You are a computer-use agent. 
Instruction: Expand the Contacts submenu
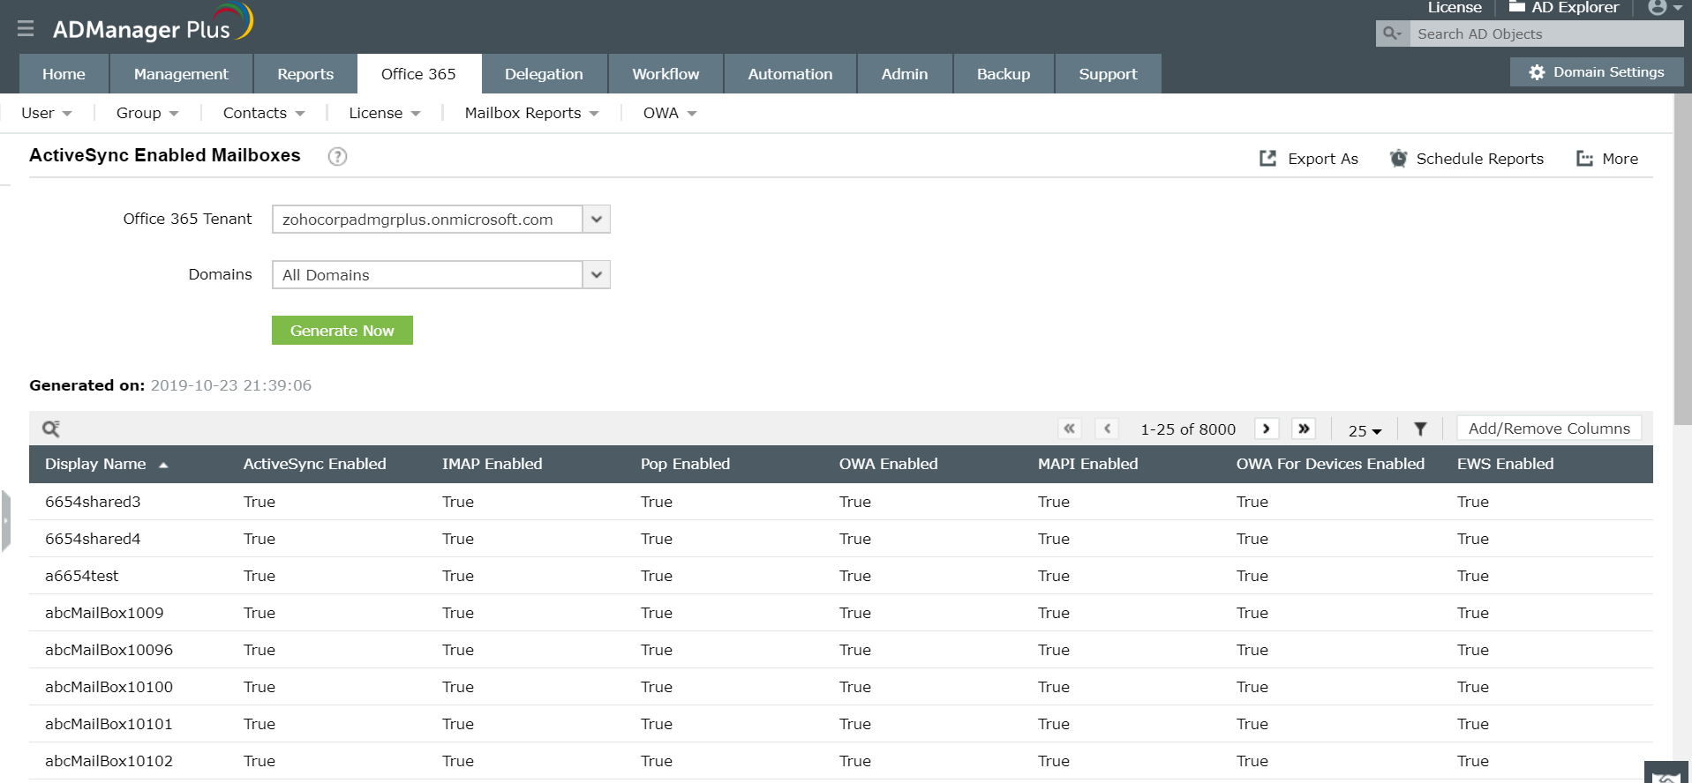[264, 113]
